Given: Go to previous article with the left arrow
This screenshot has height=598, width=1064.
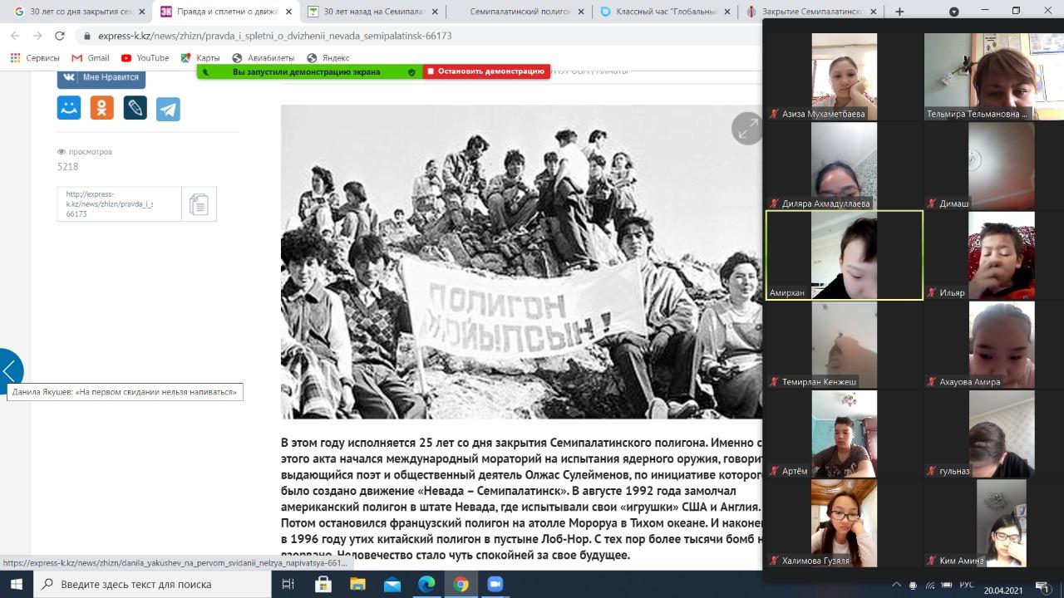Looking at the screenshot, I should [10, 370].
